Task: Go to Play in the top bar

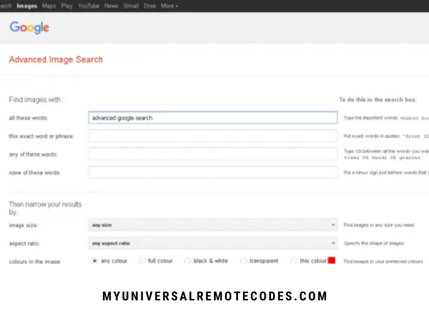Action: 67,6
